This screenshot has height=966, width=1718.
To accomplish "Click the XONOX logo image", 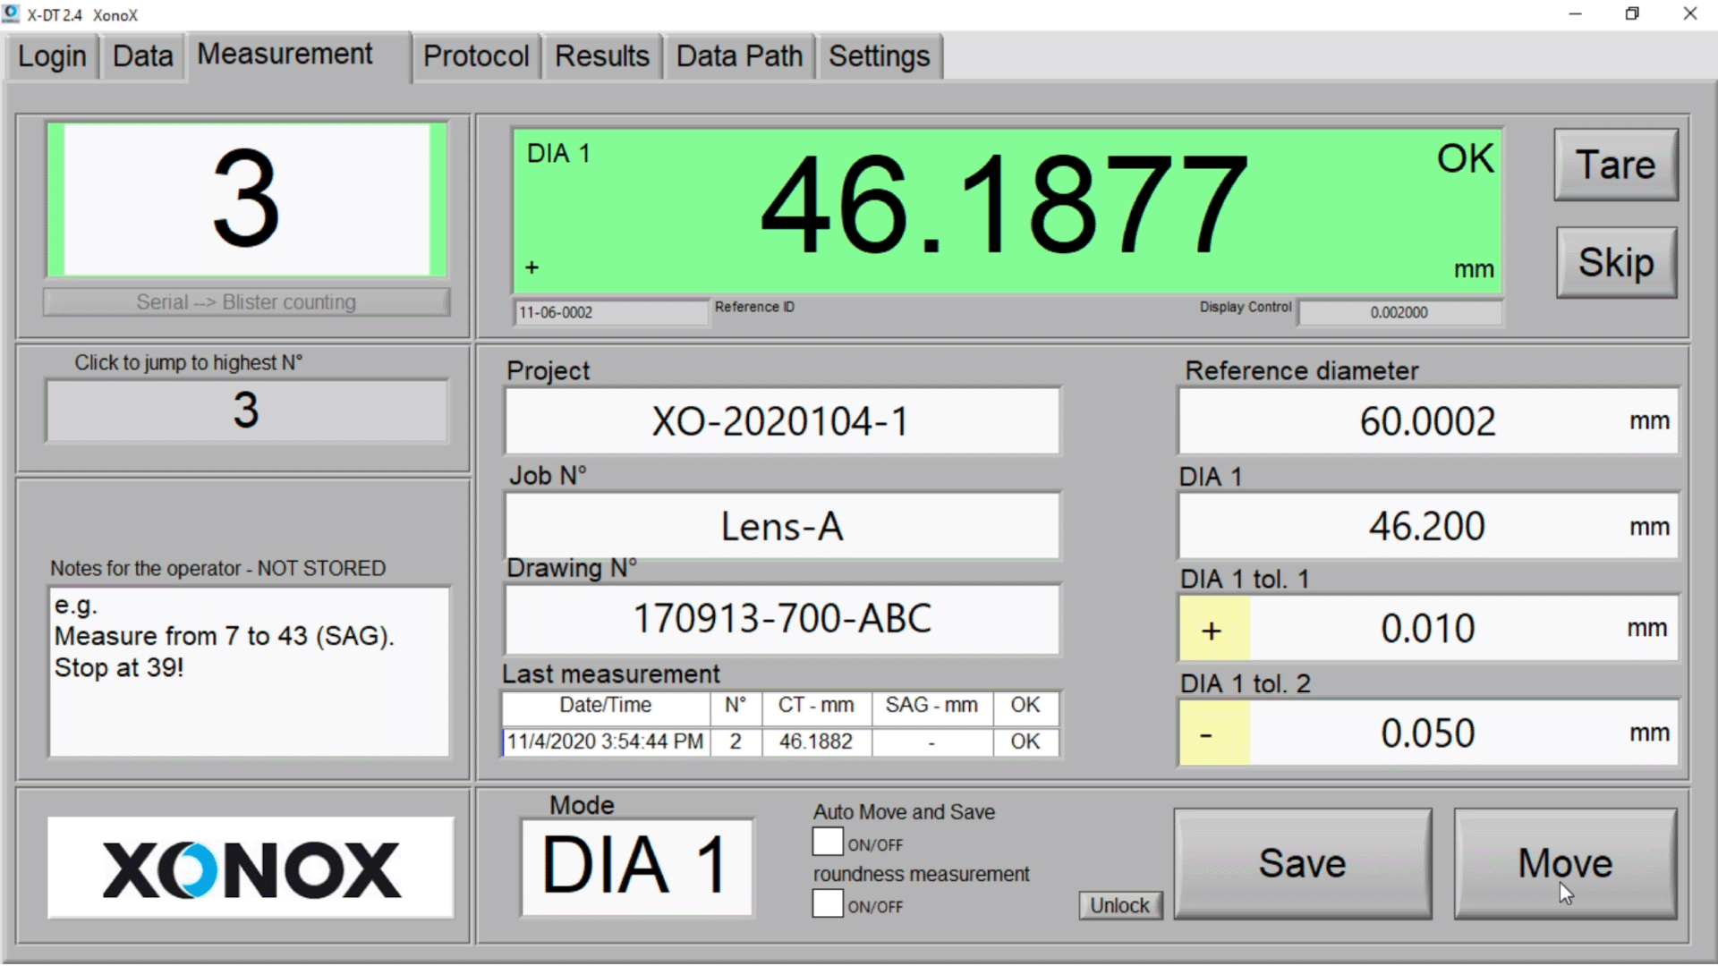I will [251, 868].
